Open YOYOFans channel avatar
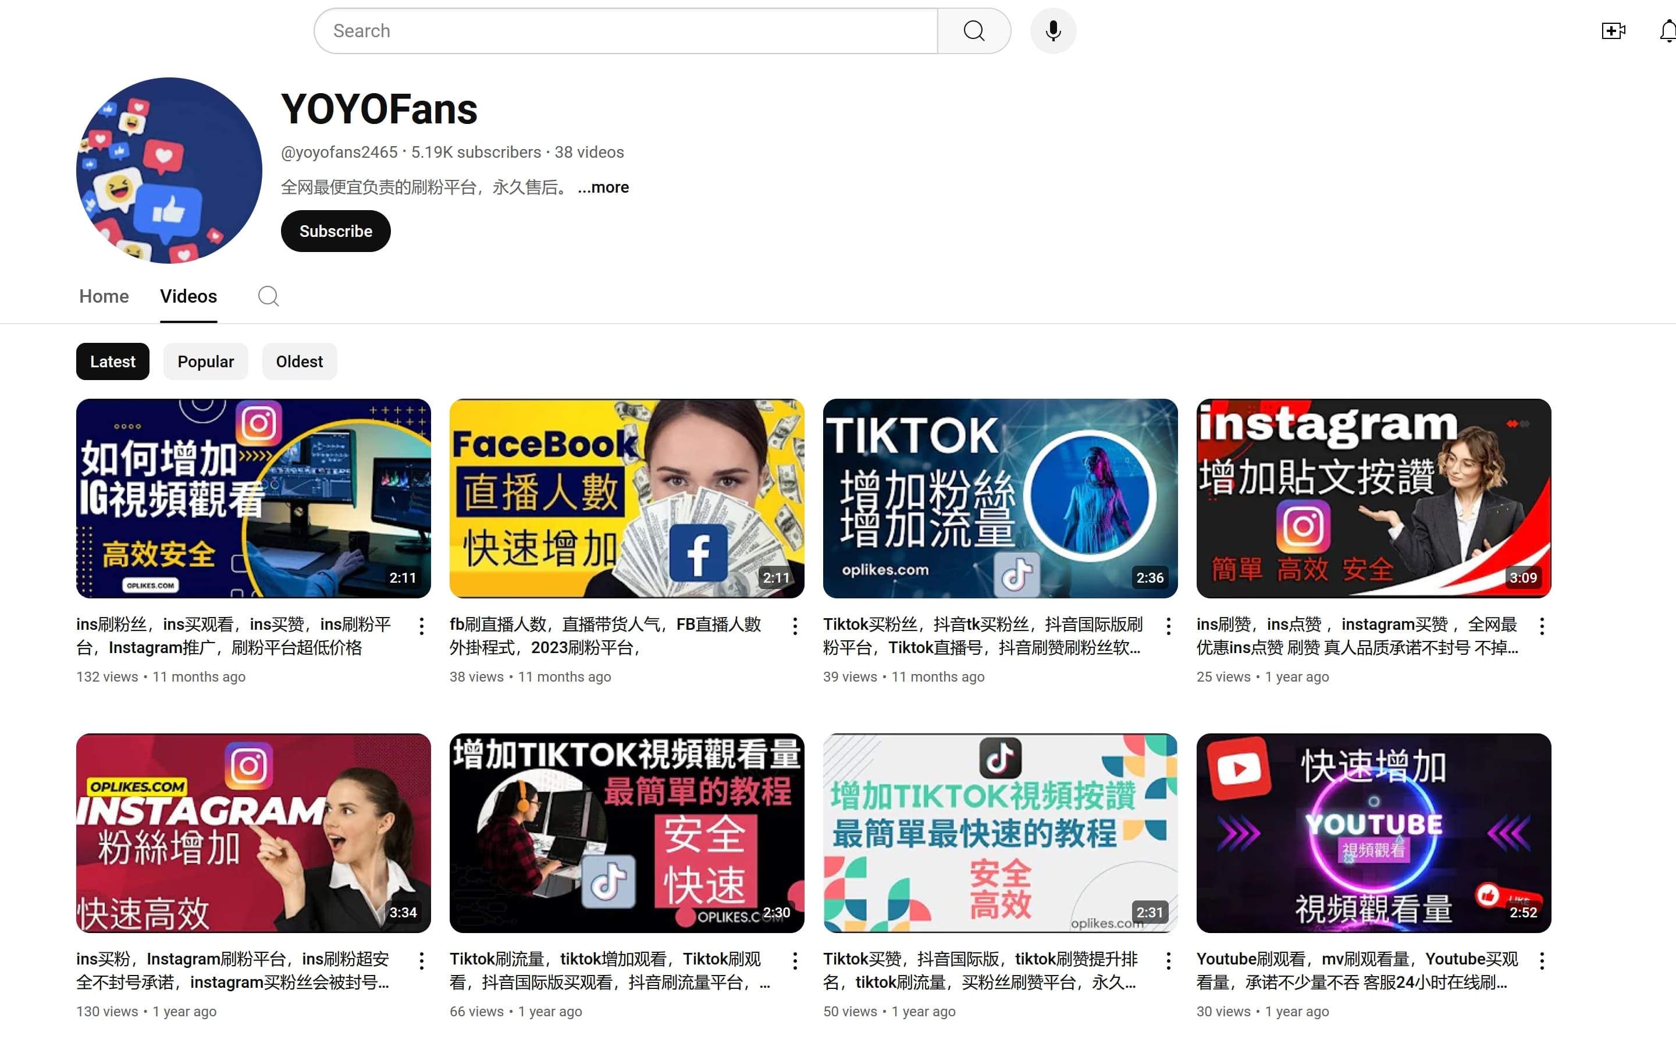This screenshot has width=1676, height=1039. (x=169, y=170)
